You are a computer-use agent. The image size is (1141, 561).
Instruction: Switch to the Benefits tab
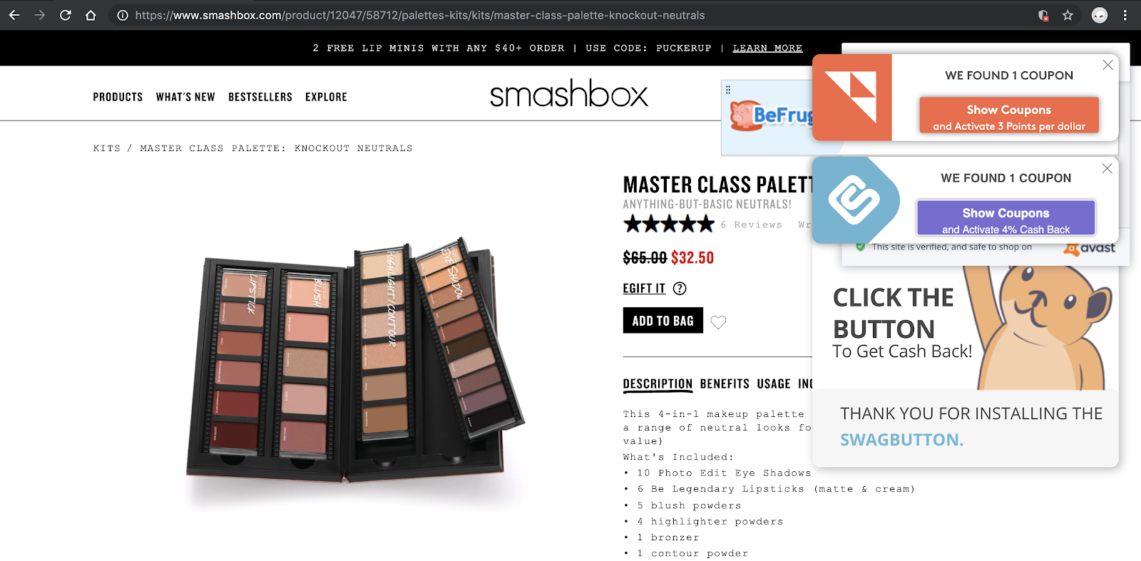click(x=725, y=384)
